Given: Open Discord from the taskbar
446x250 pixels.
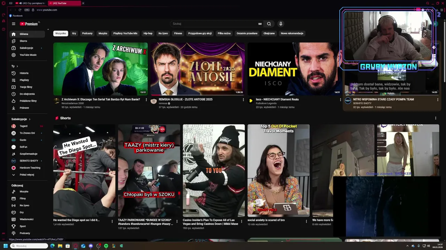Looking at the screenshot, I should tap(91, 246).
